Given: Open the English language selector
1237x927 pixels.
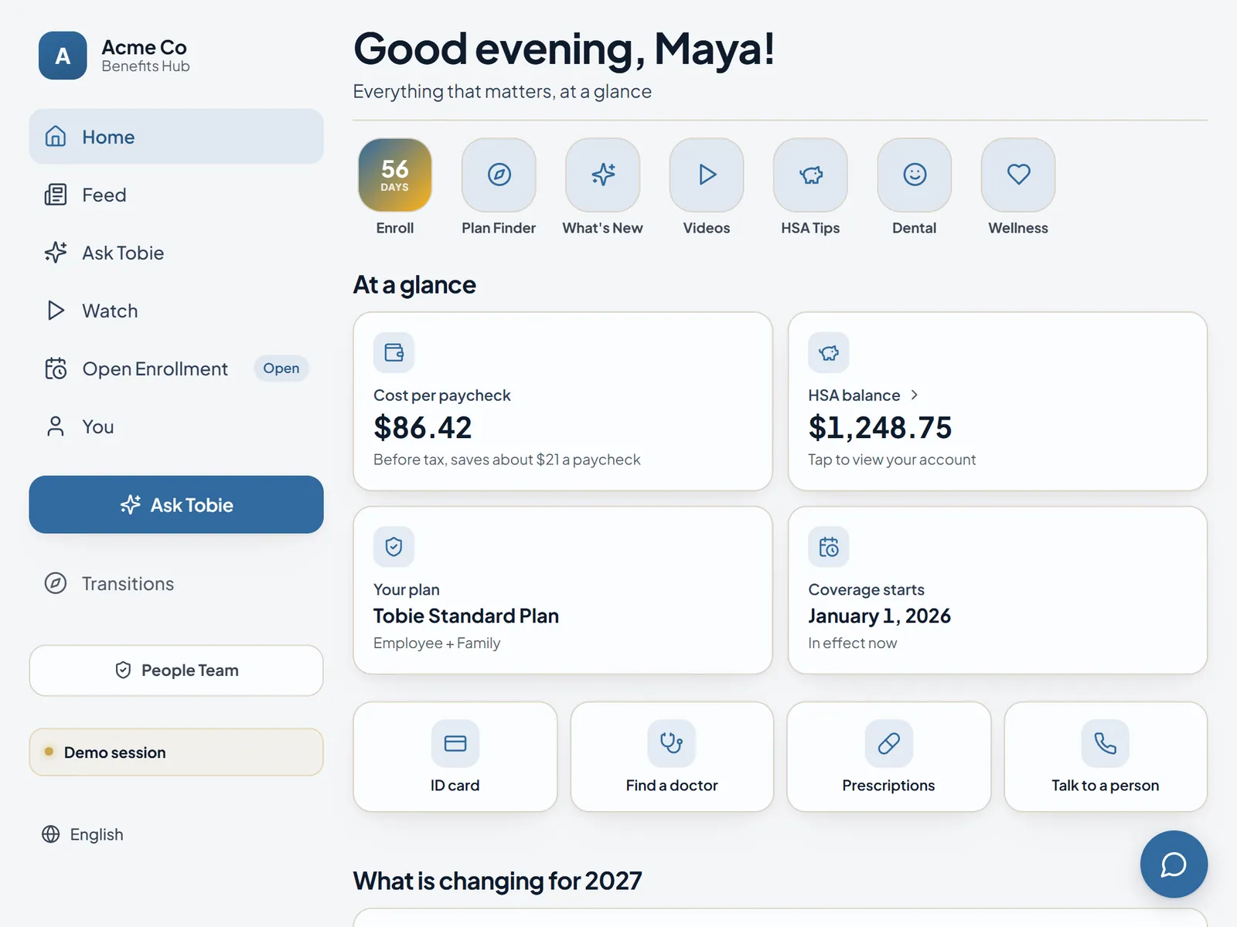Looking at the screenshot, I should pos(83,834).
